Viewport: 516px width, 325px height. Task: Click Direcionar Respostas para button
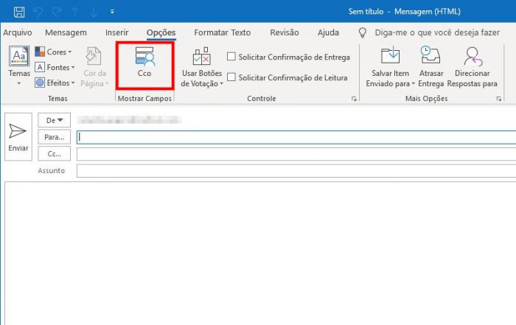pyautogui.click(x=472, y=68)
